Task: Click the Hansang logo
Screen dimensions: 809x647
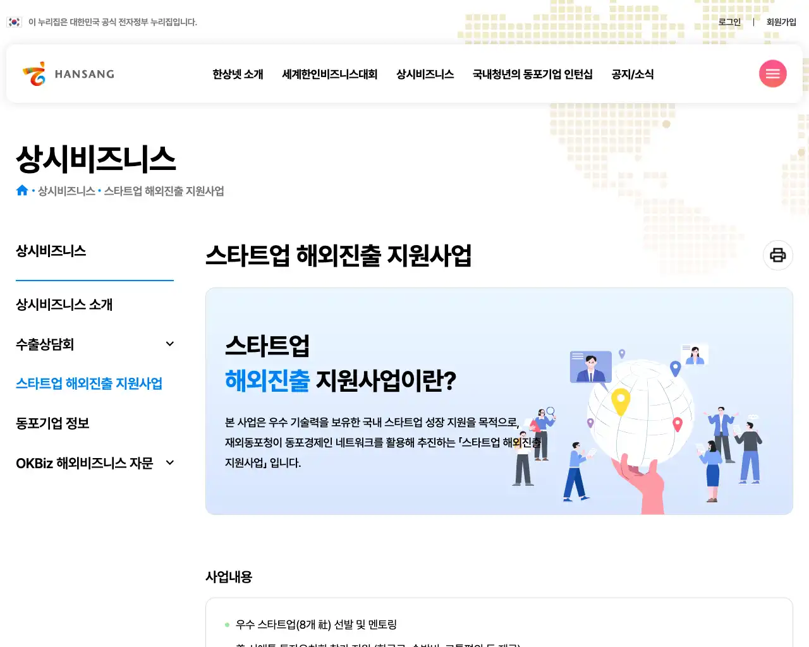Action: tap(68, 74)
